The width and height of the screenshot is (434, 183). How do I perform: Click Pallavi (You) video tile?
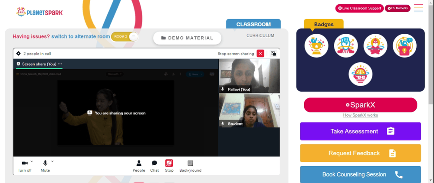tap(249, 76)
